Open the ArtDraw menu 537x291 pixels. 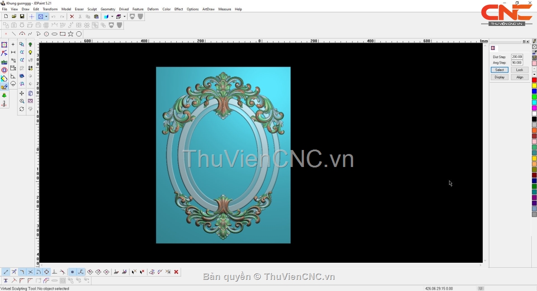click(x=208, y=9)
